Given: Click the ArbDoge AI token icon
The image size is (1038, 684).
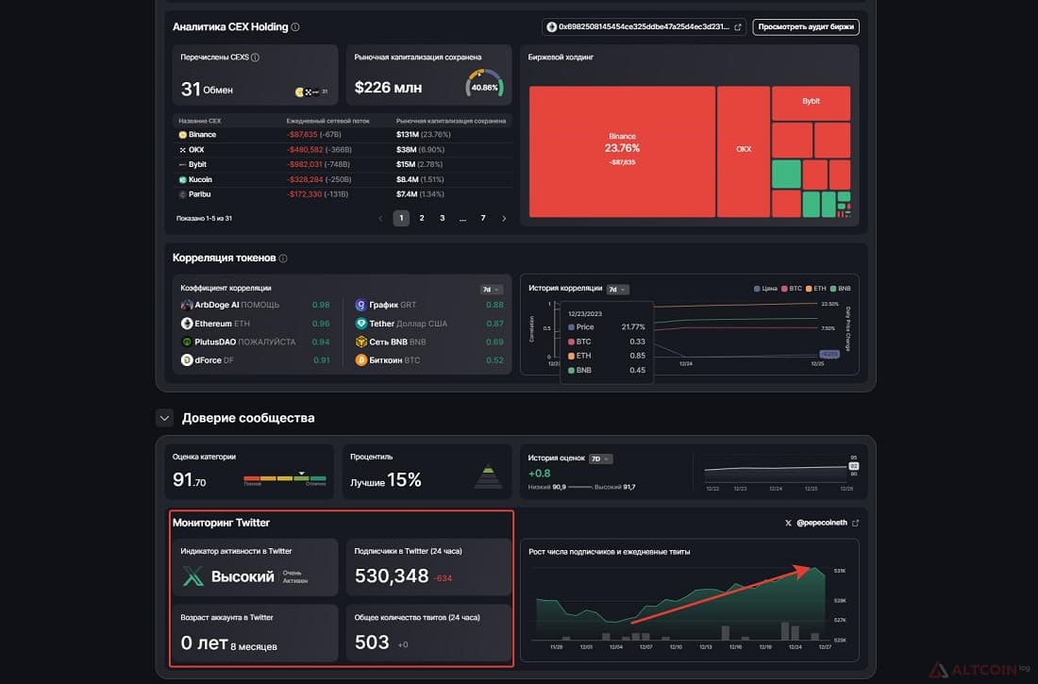Looking at the screenshot, I should [x=187, y=305].
